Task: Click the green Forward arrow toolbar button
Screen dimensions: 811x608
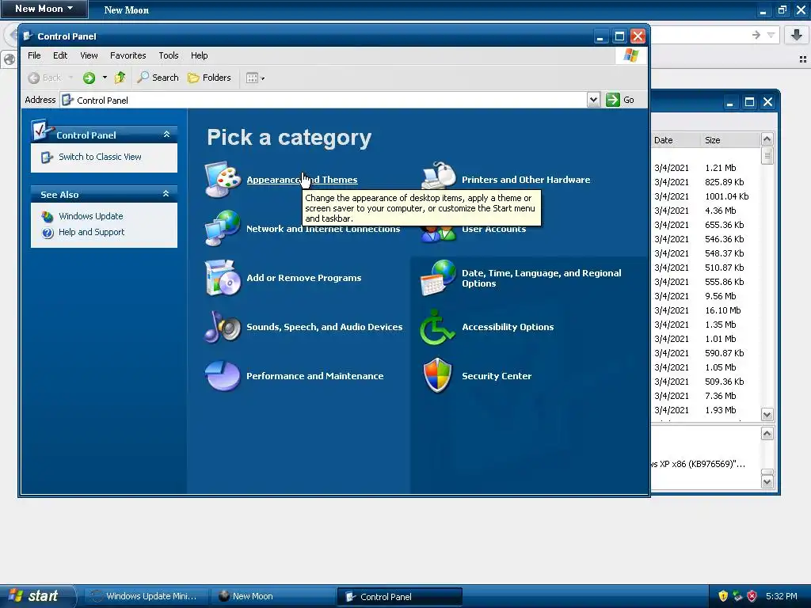Action: click(89, 78)
